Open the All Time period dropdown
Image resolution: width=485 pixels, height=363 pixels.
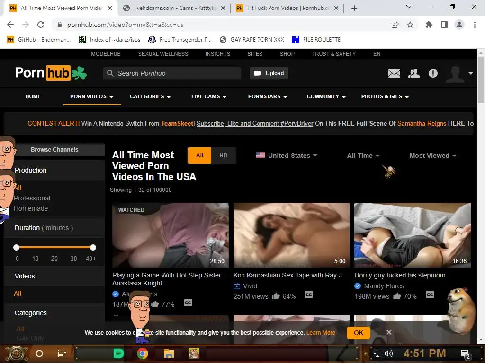tap(363, 156)
